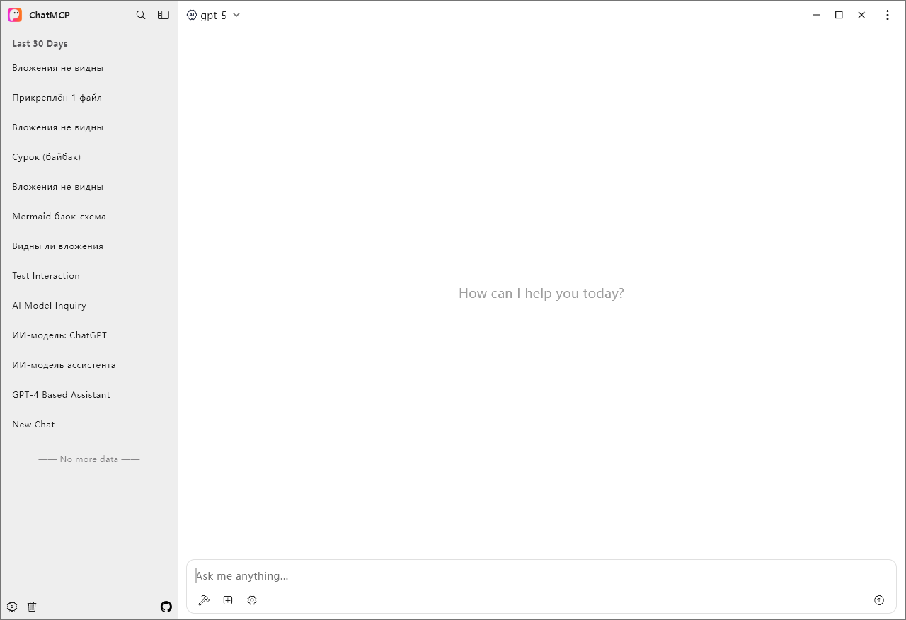Click the ChatMCP logo icon
Viewport: 906px width, 620px height.
pos(15,15)
